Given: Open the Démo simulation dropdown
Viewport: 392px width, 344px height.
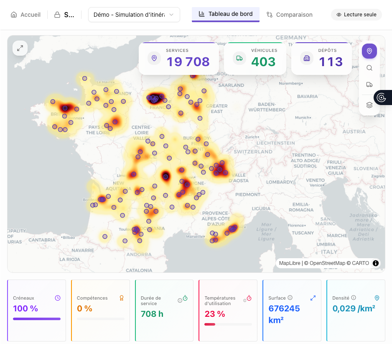Looking at the screenshot, I should [134, 15].
